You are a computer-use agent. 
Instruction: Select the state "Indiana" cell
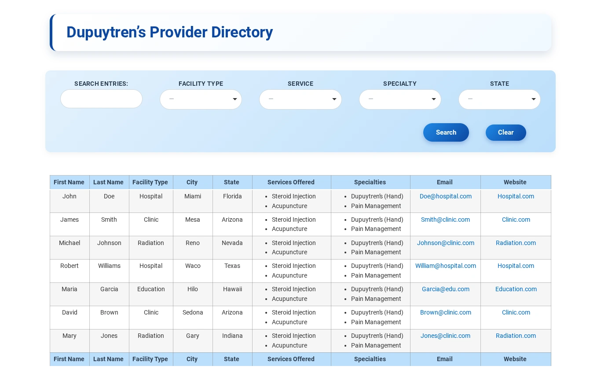232,341
